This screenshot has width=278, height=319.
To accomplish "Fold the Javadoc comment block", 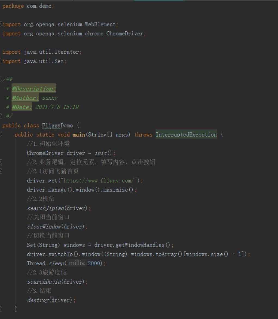I will [1, 80].
